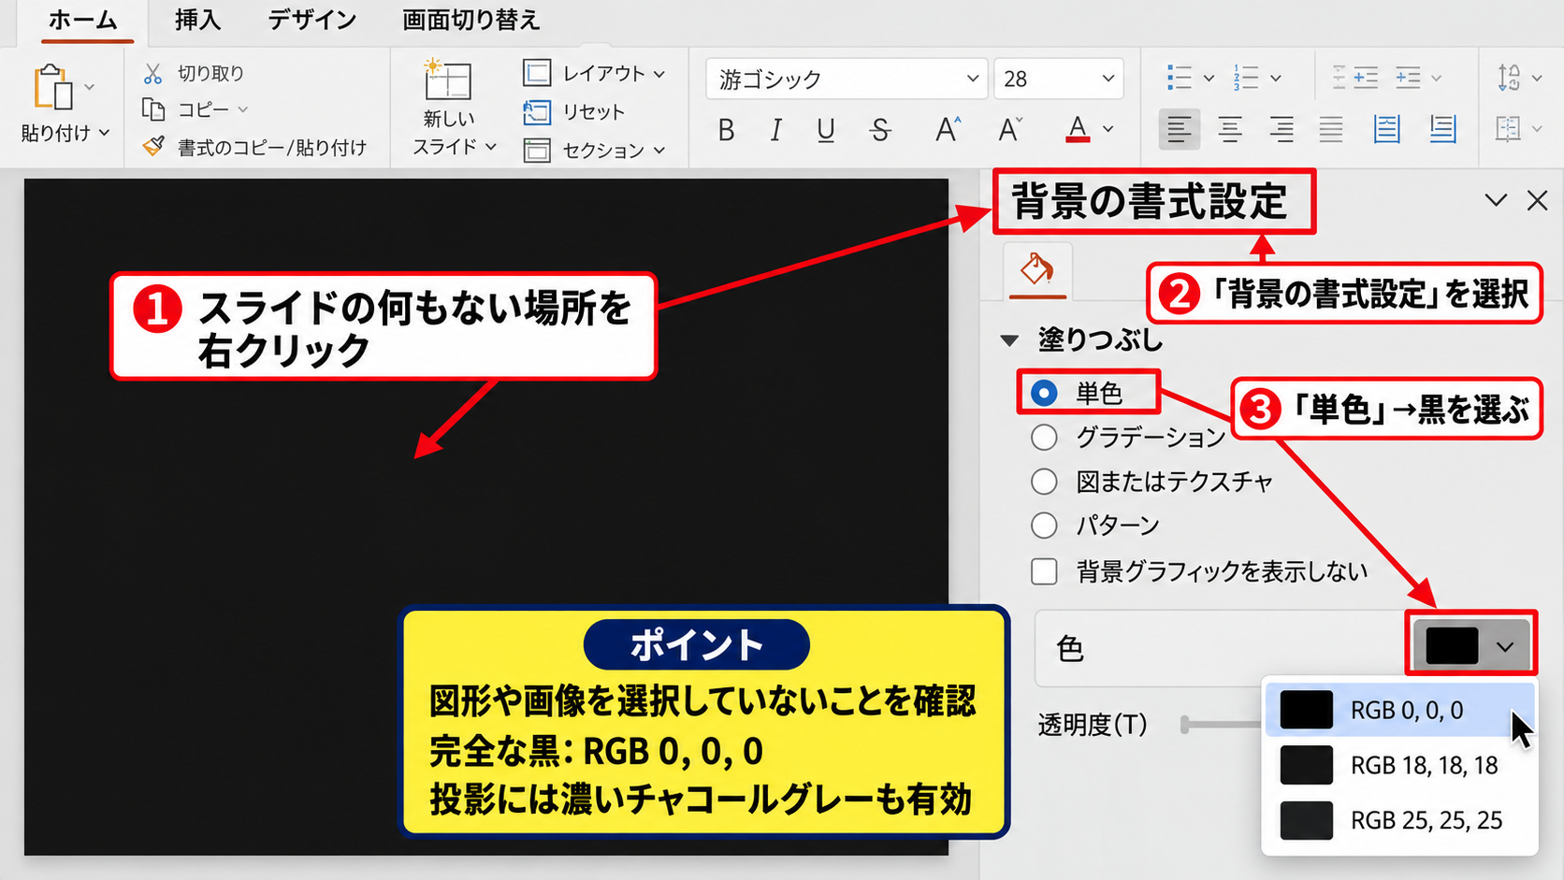The image size is (1564, 880).
Task: Expand the セクション dropdown arrow
Action: point(659,151)
